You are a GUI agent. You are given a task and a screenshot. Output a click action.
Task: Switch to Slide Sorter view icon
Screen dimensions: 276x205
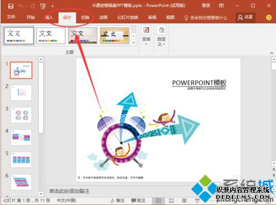pos(171,201)
